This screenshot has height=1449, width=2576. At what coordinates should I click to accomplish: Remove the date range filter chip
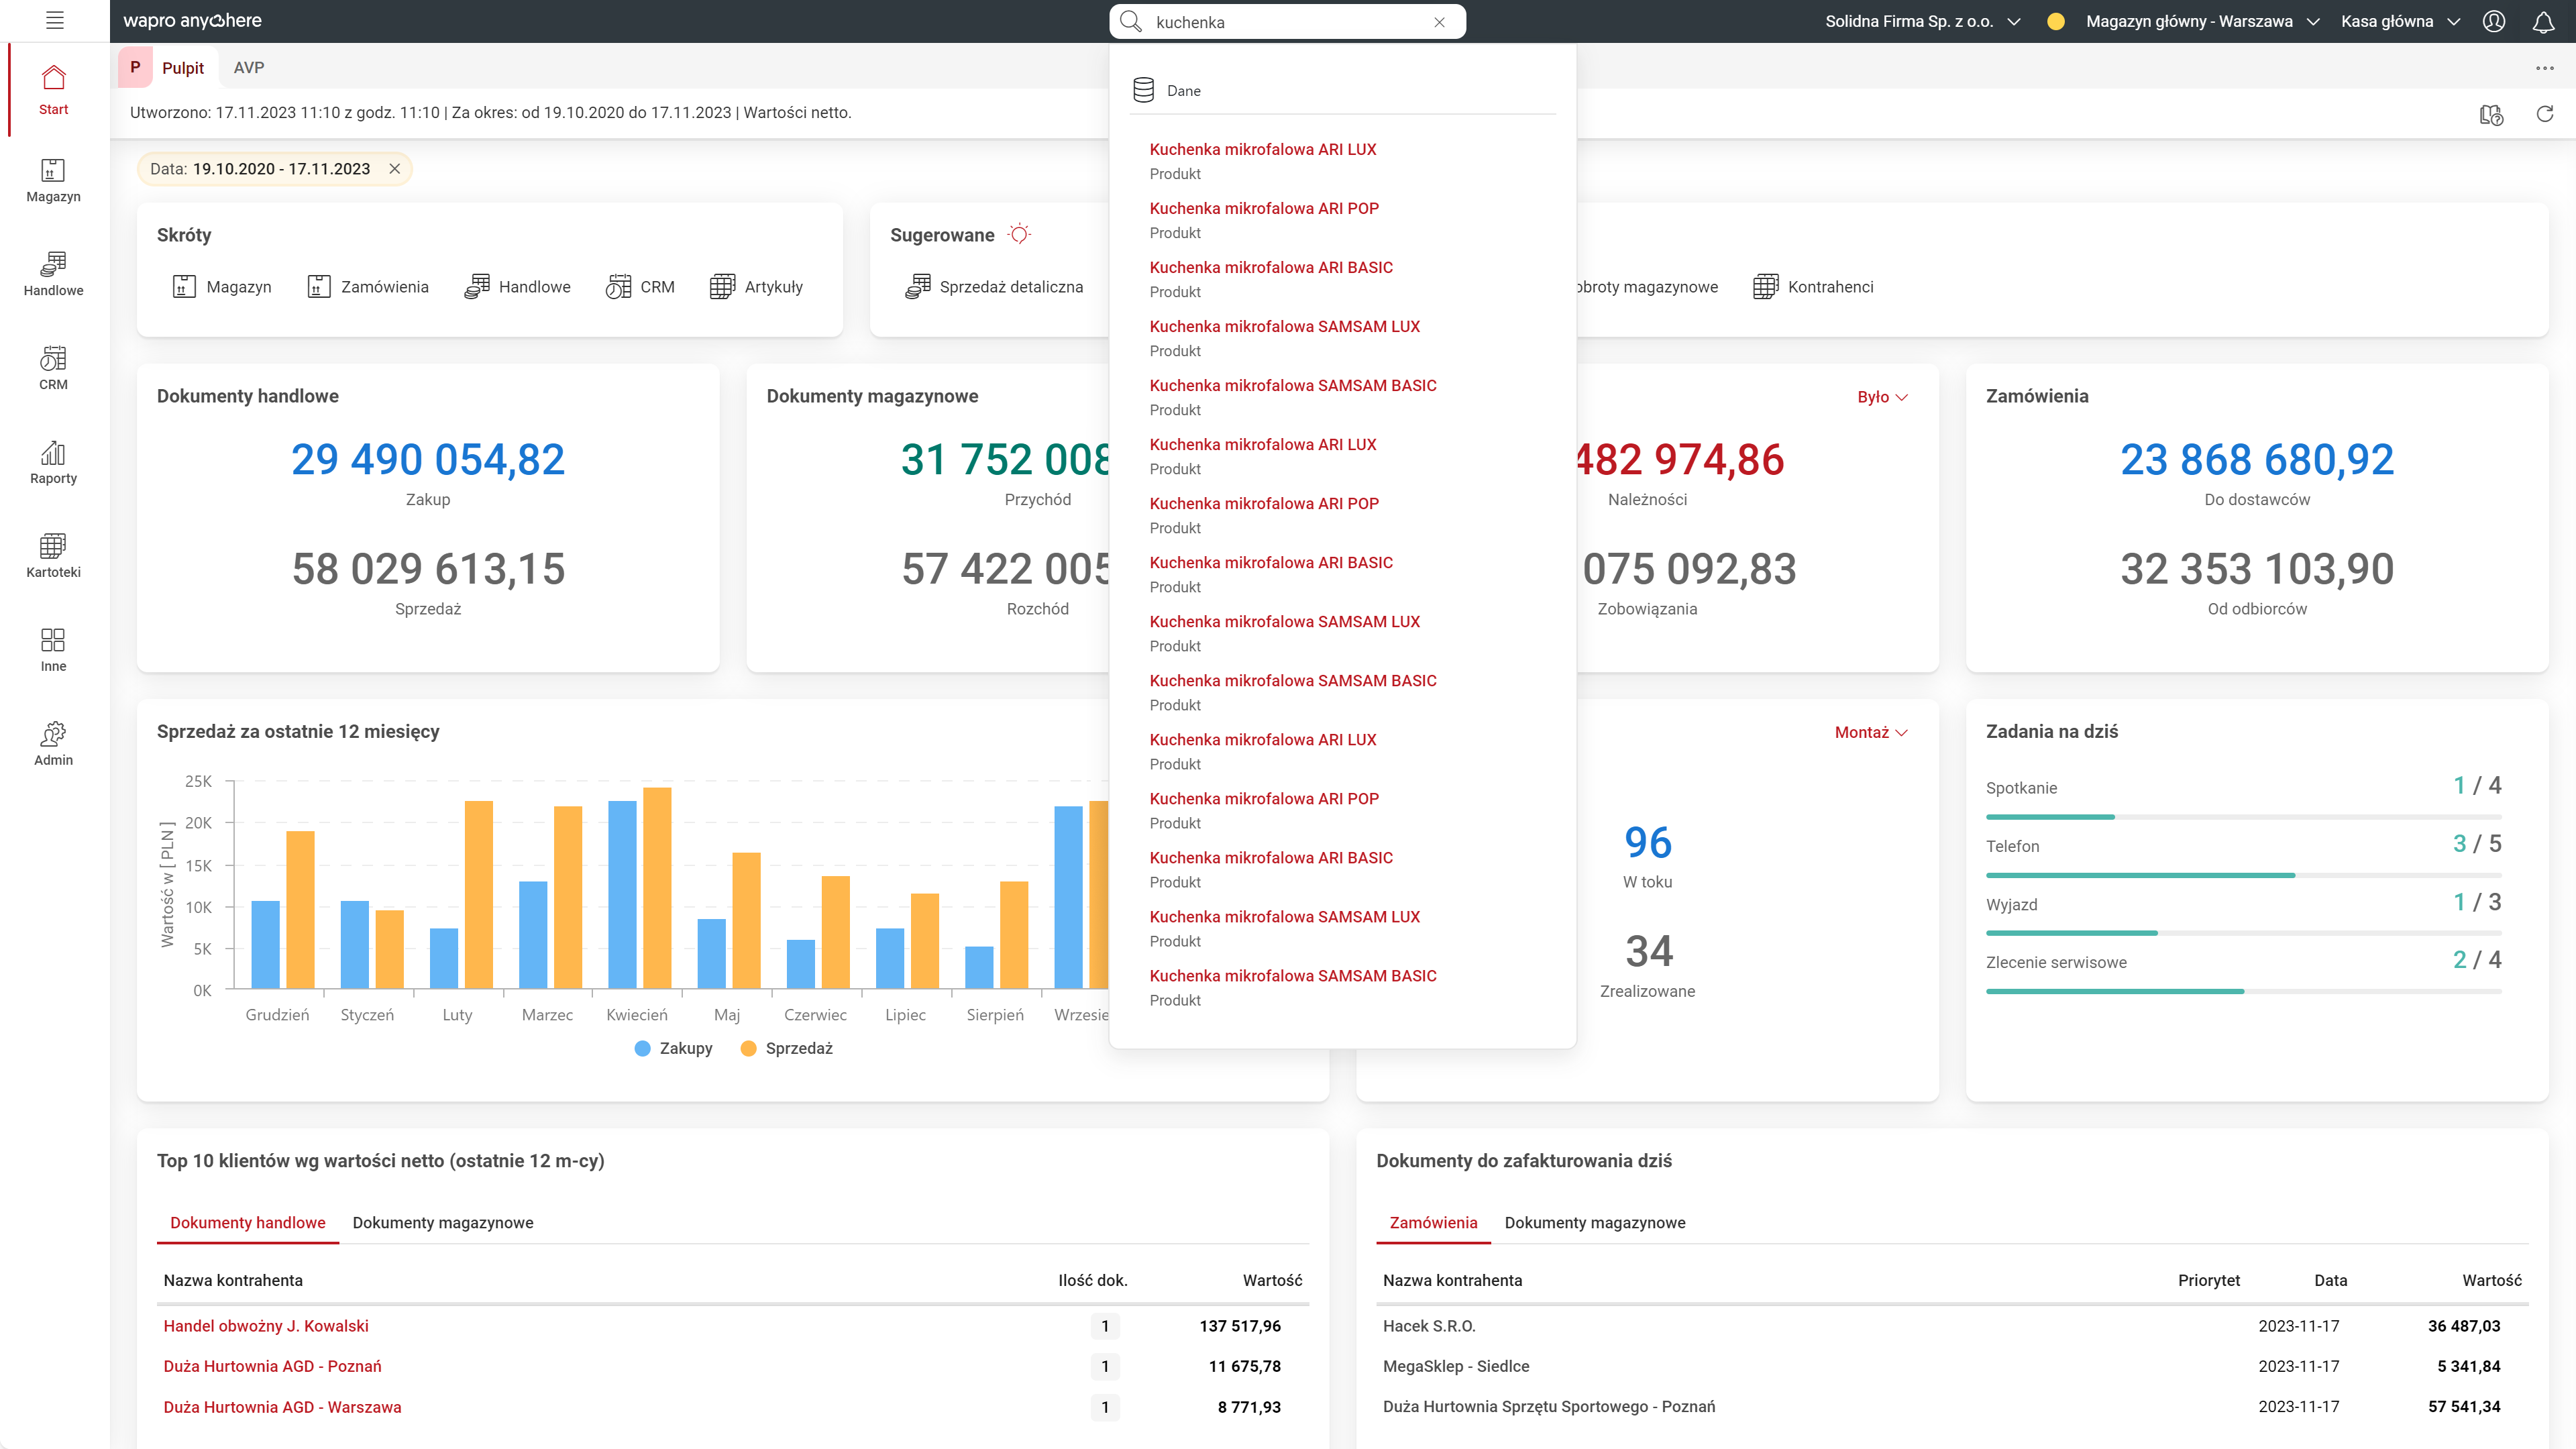coord(395,169)
